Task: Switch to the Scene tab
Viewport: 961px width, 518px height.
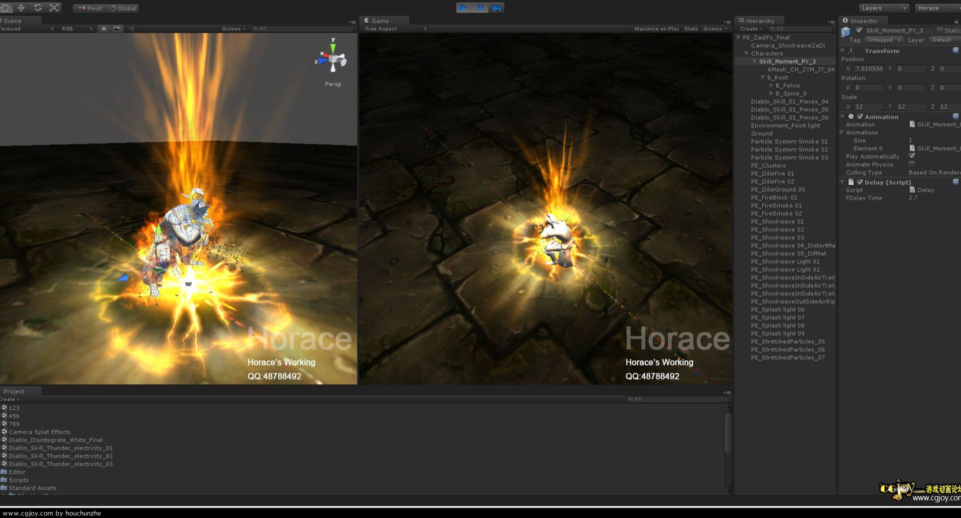Action: click(x=20, y=21)
